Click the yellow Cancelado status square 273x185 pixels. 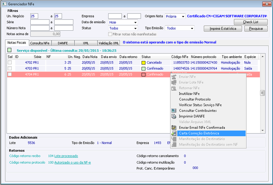click(x=143, y=63)
